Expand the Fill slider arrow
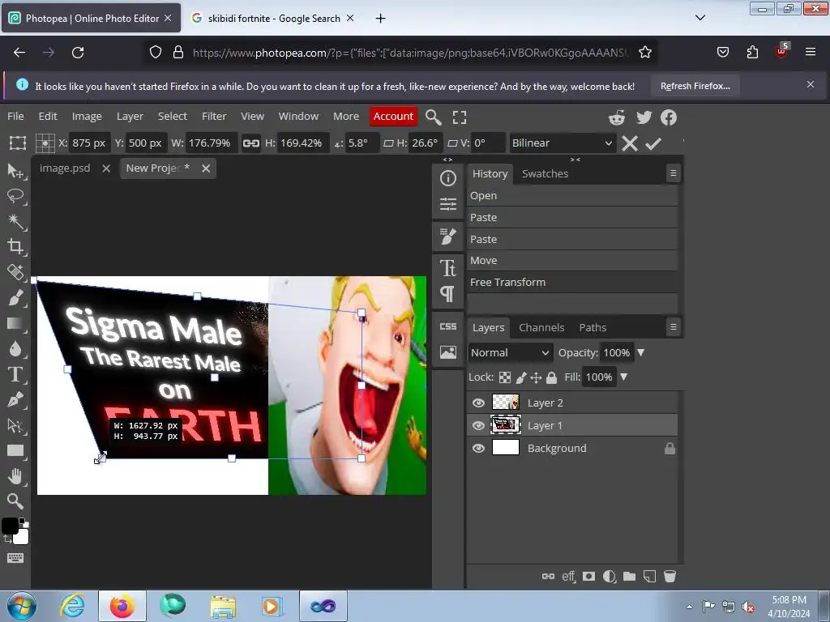This screenshot has width=830, height=622. pyautogui.click(x=623, y=377)
